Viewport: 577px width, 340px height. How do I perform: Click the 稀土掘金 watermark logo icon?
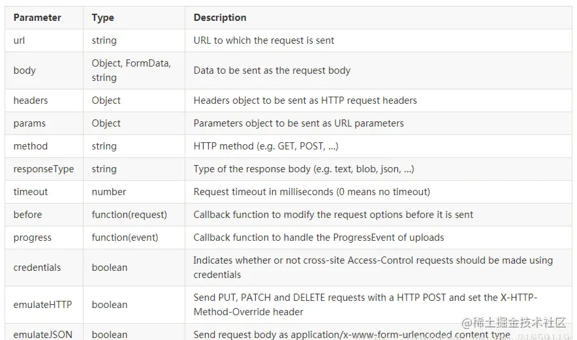click(x=468, y=322)
